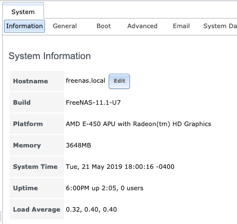The width and height of the screenshot is (237, 224).
Task: Open the Email settings tab
Action: (181, 26)
